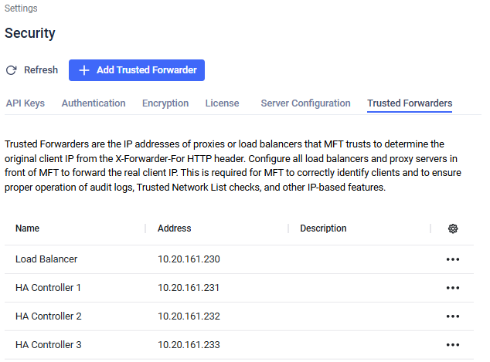Select the License tab

pyautogui.click(x=222, y=103)
